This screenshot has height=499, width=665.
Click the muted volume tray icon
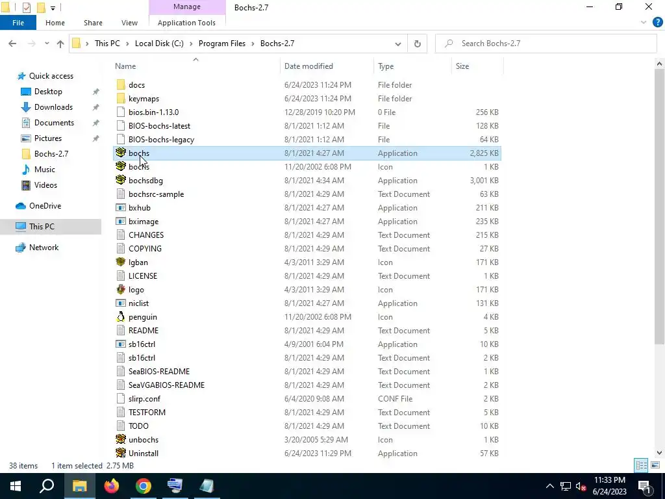[x=581, y=486]
